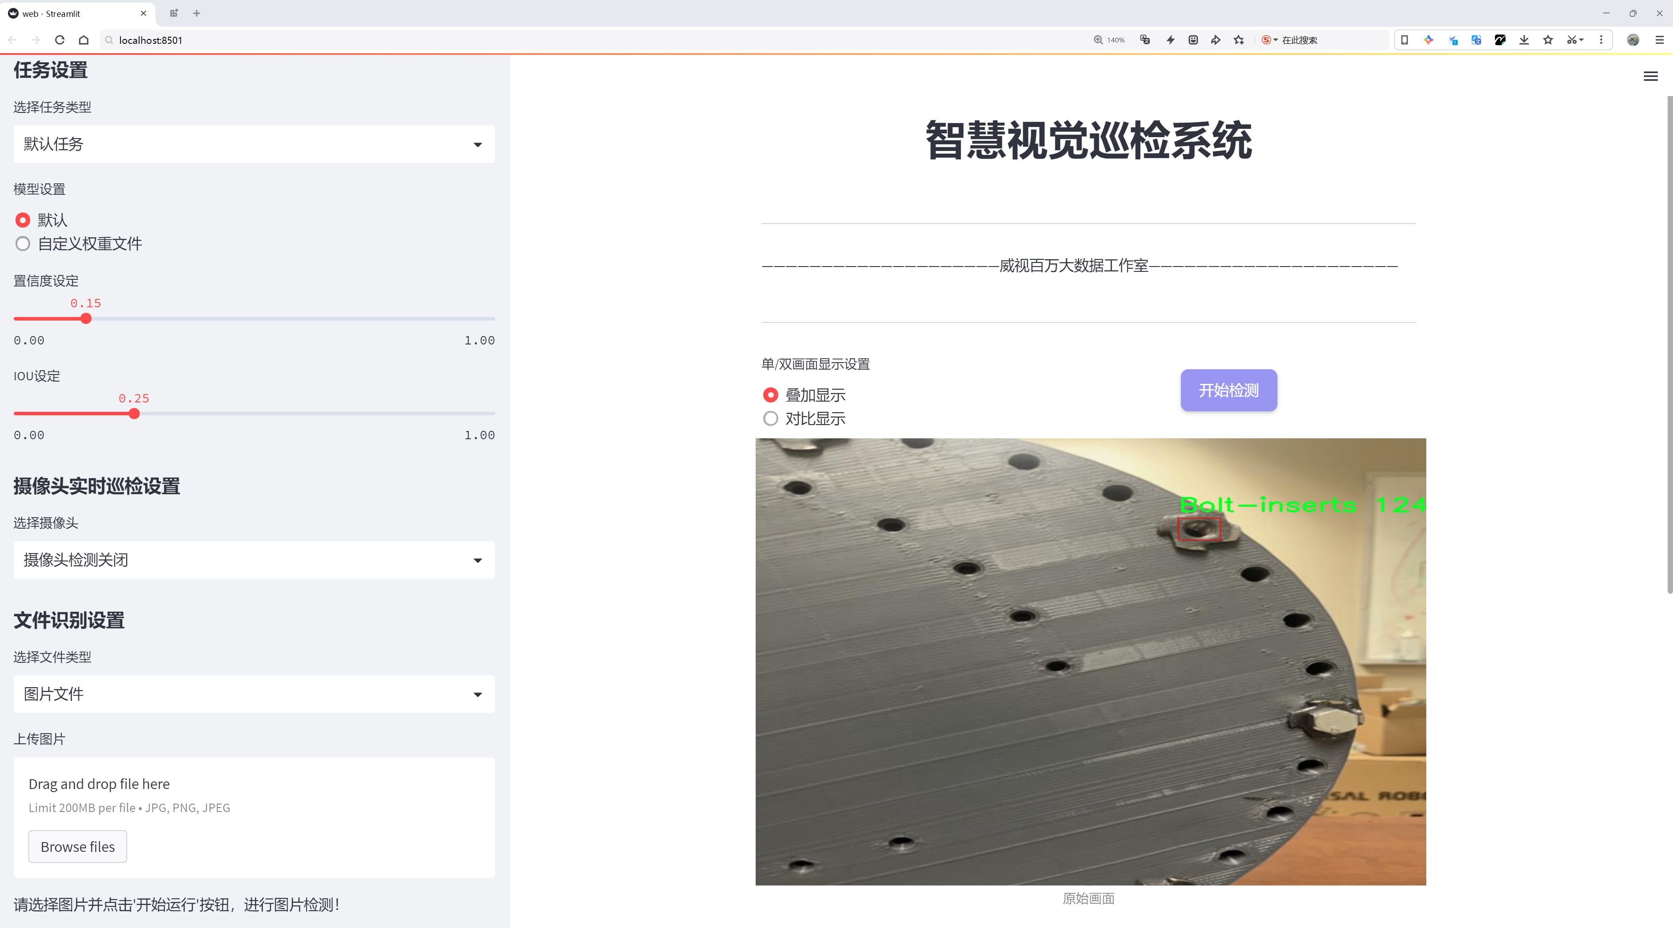Open the Sogou search engine selector
This screenshot has width=1673, height=928.
(1269, 39)
